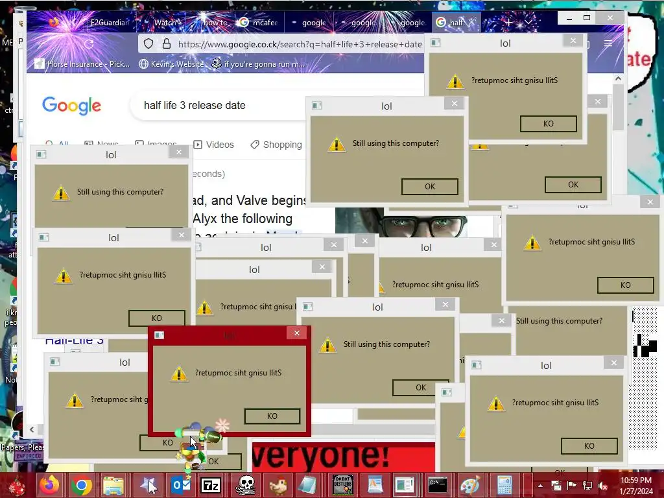
Task: Close the red-titled lol dialog
Action: (x=297, y=333)
